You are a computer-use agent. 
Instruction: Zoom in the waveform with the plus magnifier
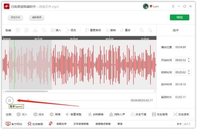click(x=141, y=30)
